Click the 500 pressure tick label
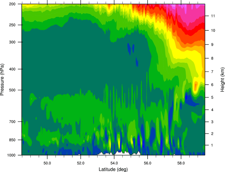Viewport: 225px width, 172px height. pyautogui.click(x=12, y=90)
